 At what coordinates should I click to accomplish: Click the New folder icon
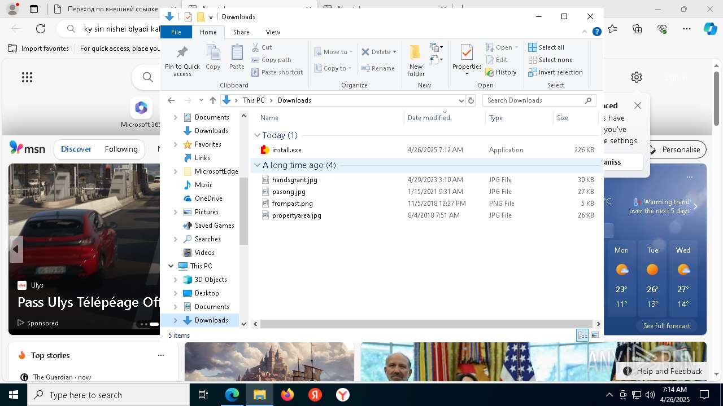click(x=416, y=52)
